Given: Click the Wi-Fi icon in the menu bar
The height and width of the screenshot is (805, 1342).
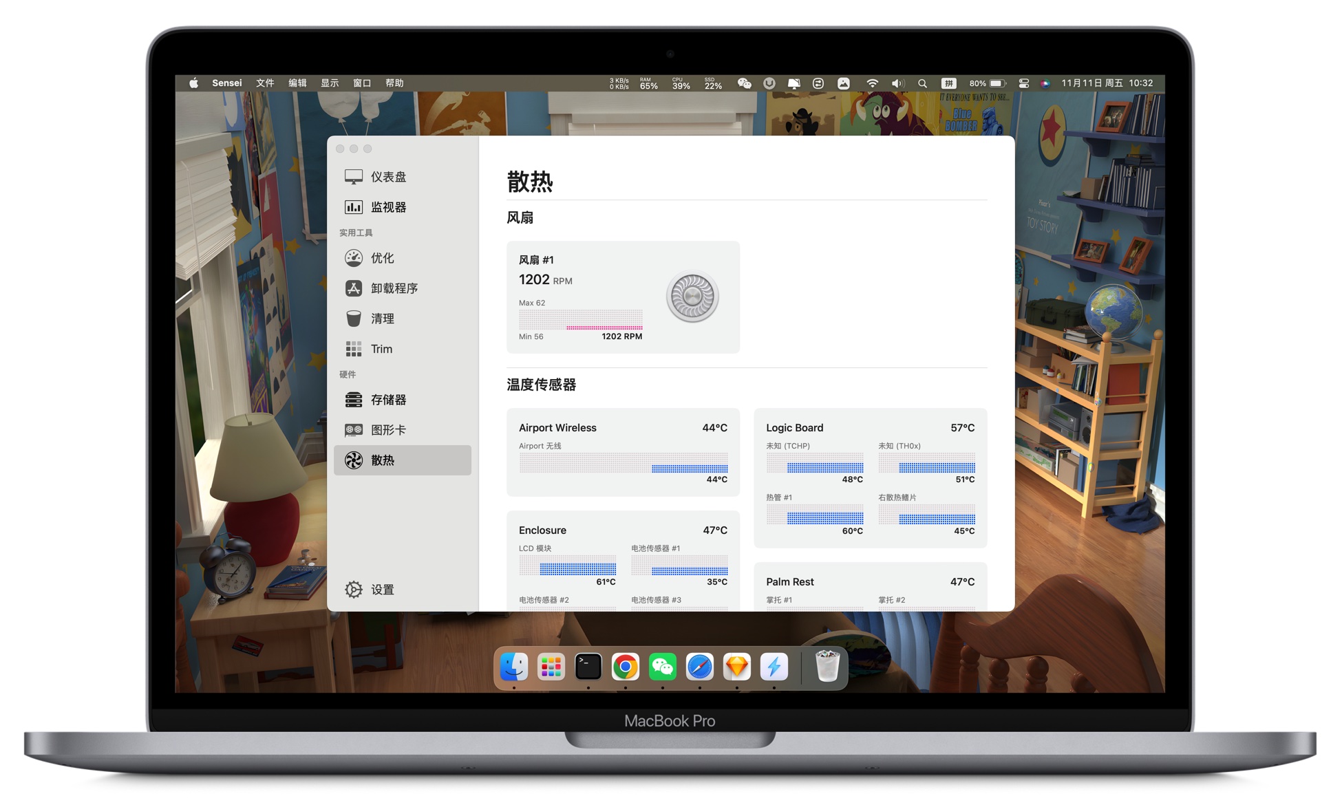Looking at the screenshot, I should pos(872,83).
